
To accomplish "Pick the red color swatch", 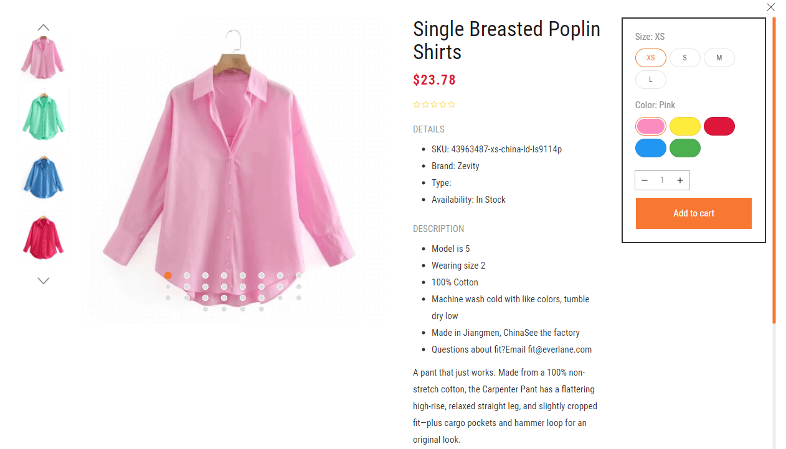I will 719,126.
